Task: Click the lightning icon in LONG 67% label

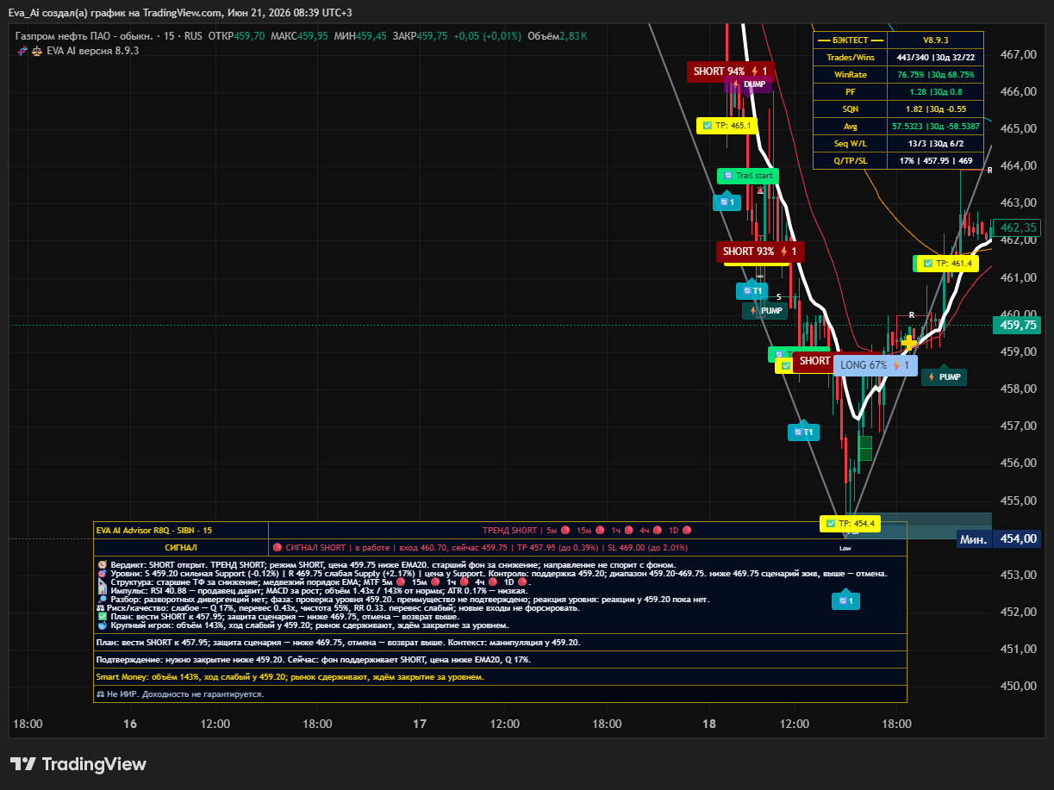Action: click(x=897, y=365)
